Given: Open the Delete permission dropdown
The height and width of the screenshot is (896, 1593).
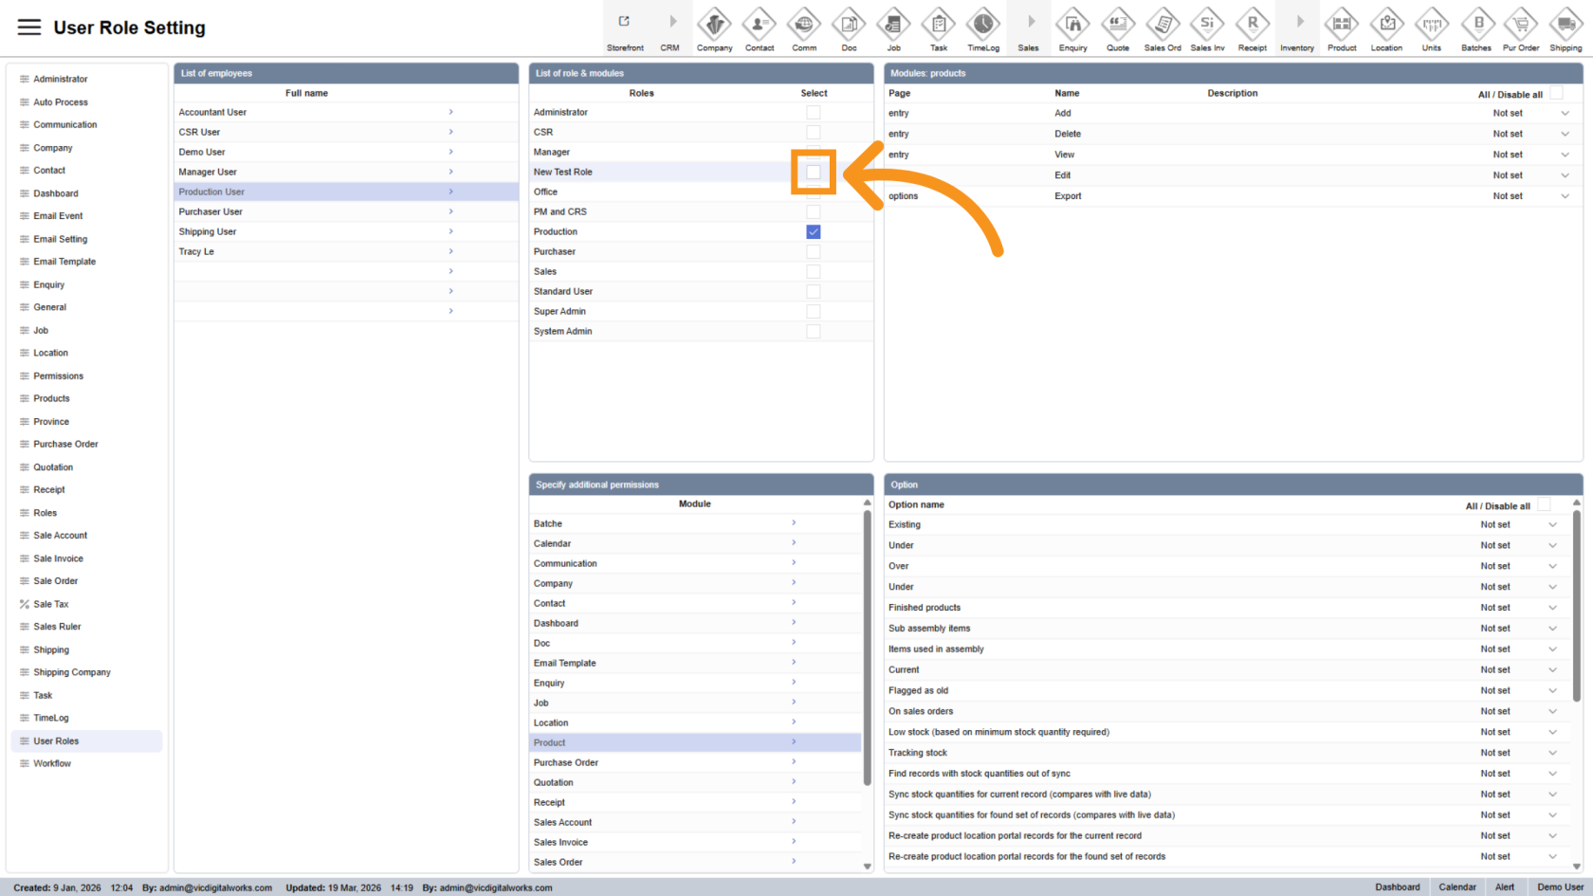Looking at the screenshot, I should pos(1565,134).
